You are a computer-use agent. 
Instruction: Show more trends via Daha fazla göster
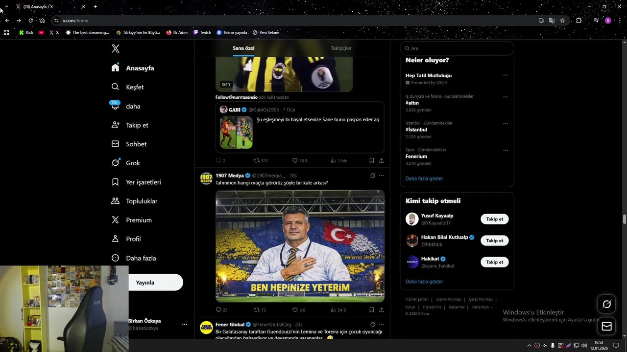pyautogui.click(x=424, y=178)
